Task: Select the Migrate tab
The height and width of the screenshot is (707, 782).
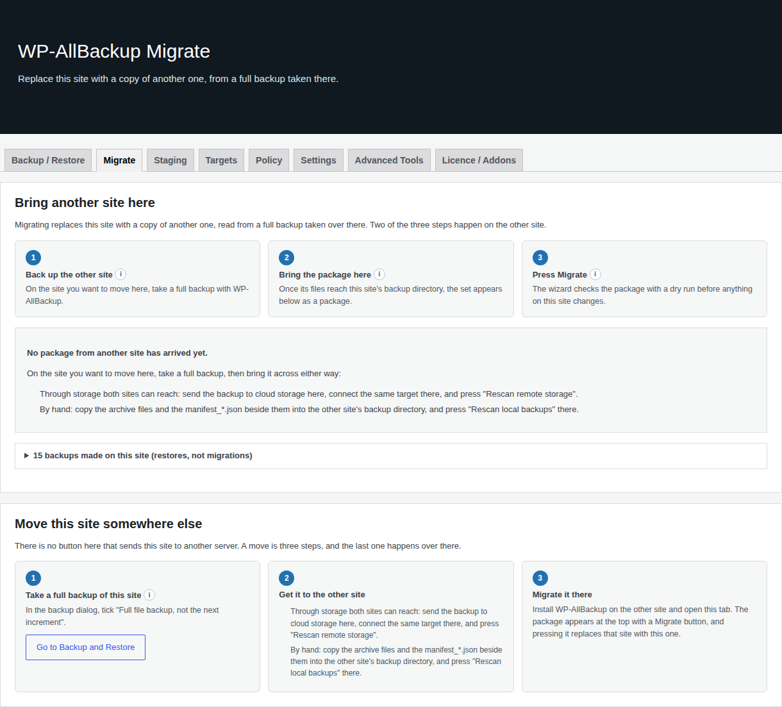Action: pos(119,160)
